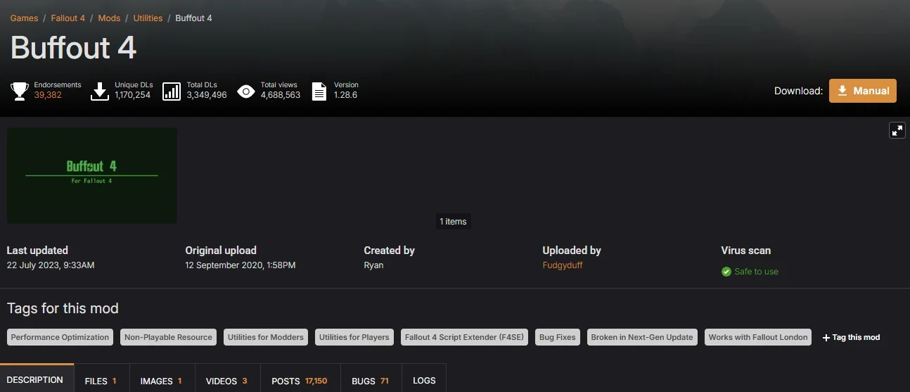Click the Version document icon
Screen dimensions: 910x392
click(319, 91)
